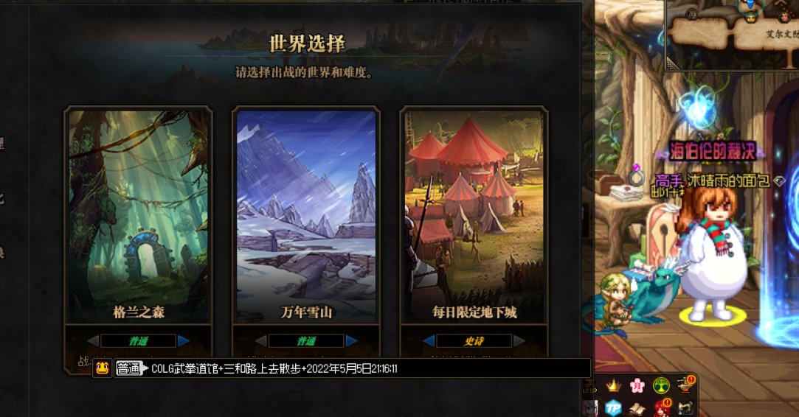Screen dimensions: 799x417
Task: Click the 普通 chat channel button
Action: 129,368
